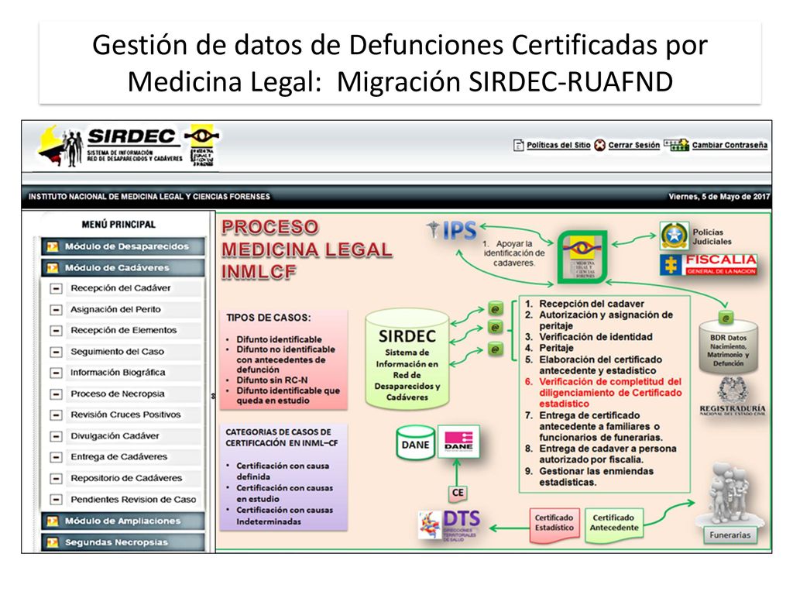Open Políticas del Sitio link
Viewport: 793px width, 595px height.
558,145
